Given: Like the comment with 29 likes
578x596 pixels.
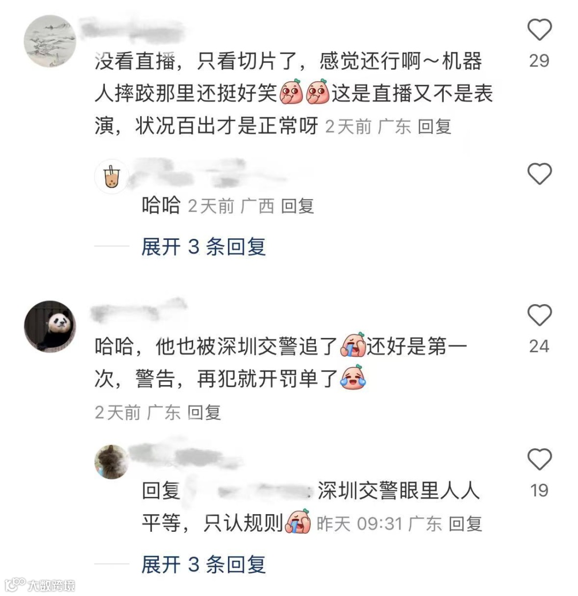Looking at the screenshot, I should tap(539, 29).
